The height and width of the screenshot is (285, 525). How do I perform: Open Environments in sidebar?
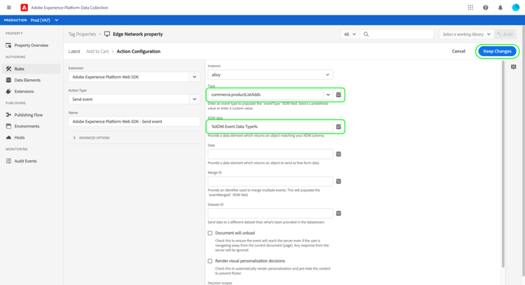[27, 126]
